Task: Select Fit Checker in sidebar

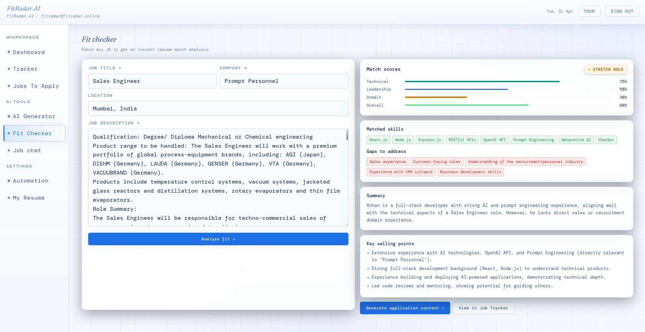Action: [34, 133]
